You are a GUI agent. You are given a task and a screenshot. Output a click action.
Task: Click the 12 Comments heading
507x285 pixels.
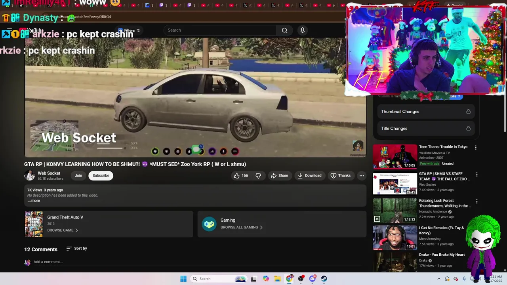click(41, 249)
